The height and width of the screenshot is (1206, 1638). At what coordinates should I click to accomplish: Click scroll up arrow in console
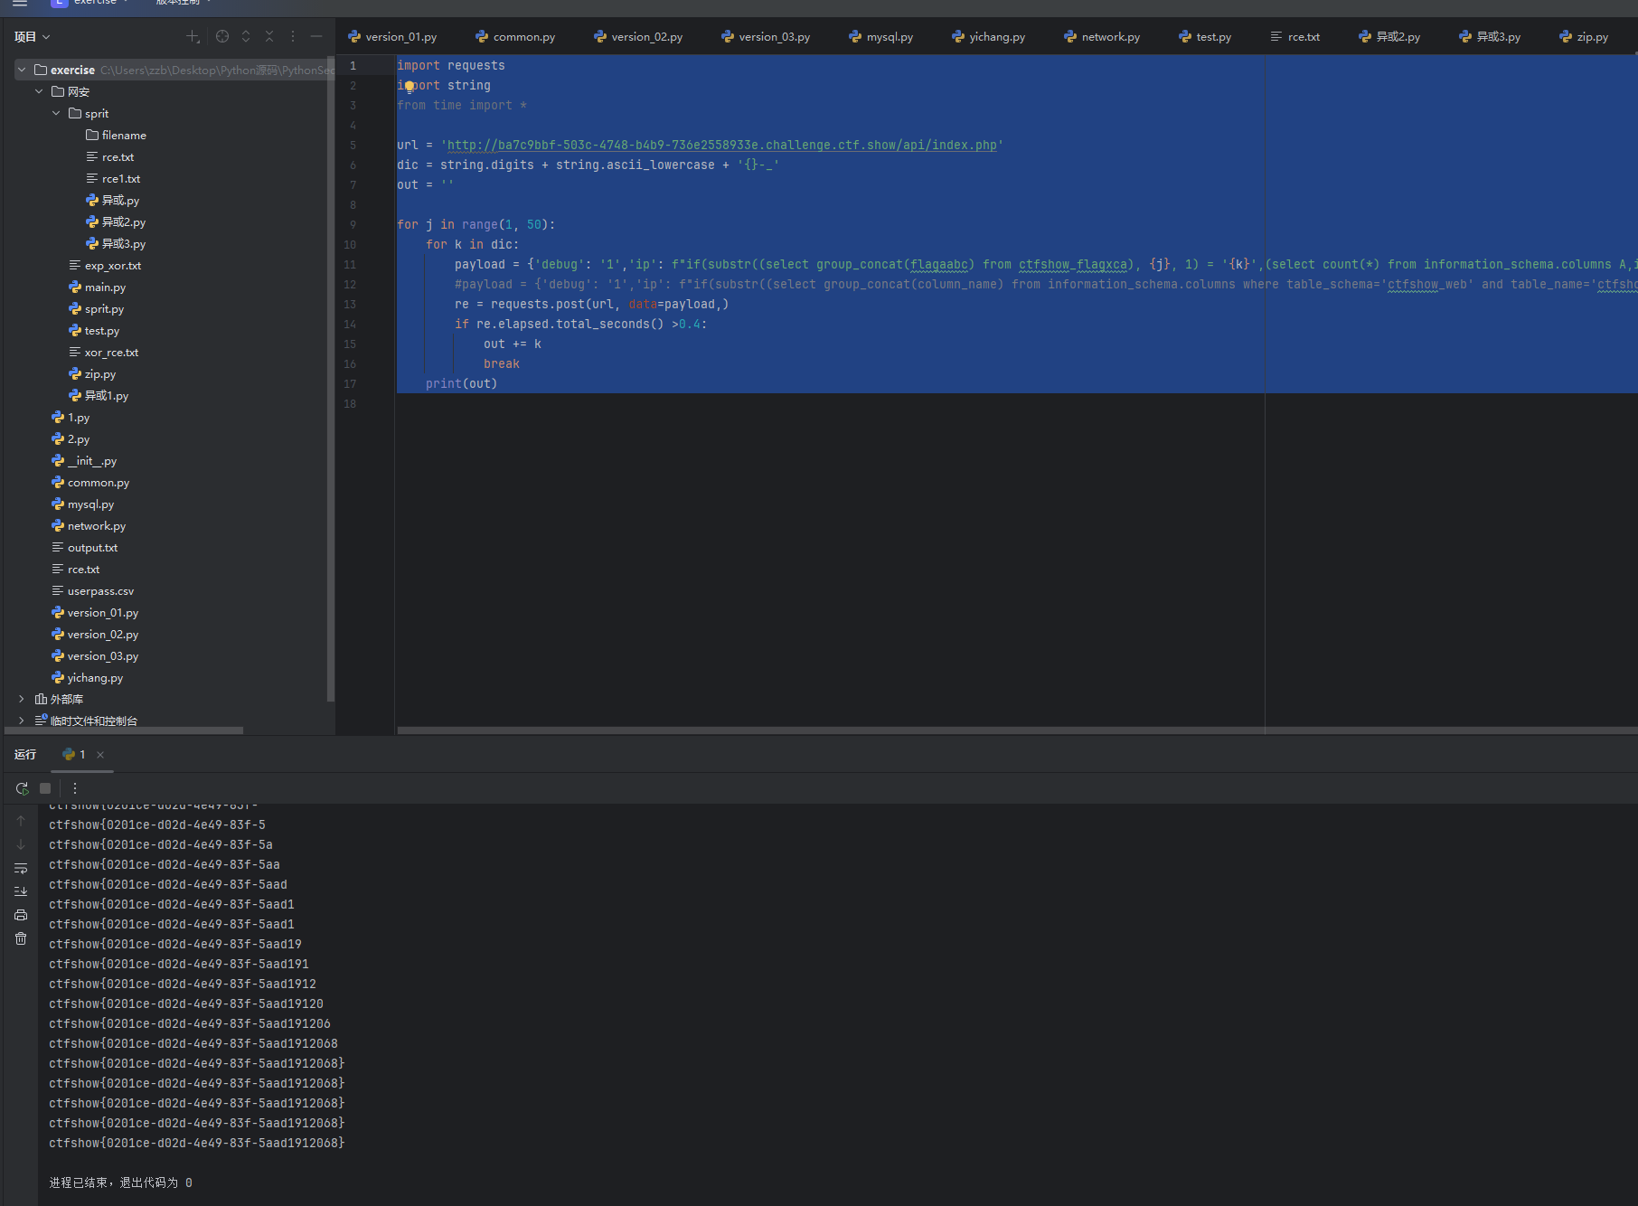click(21, 821)
